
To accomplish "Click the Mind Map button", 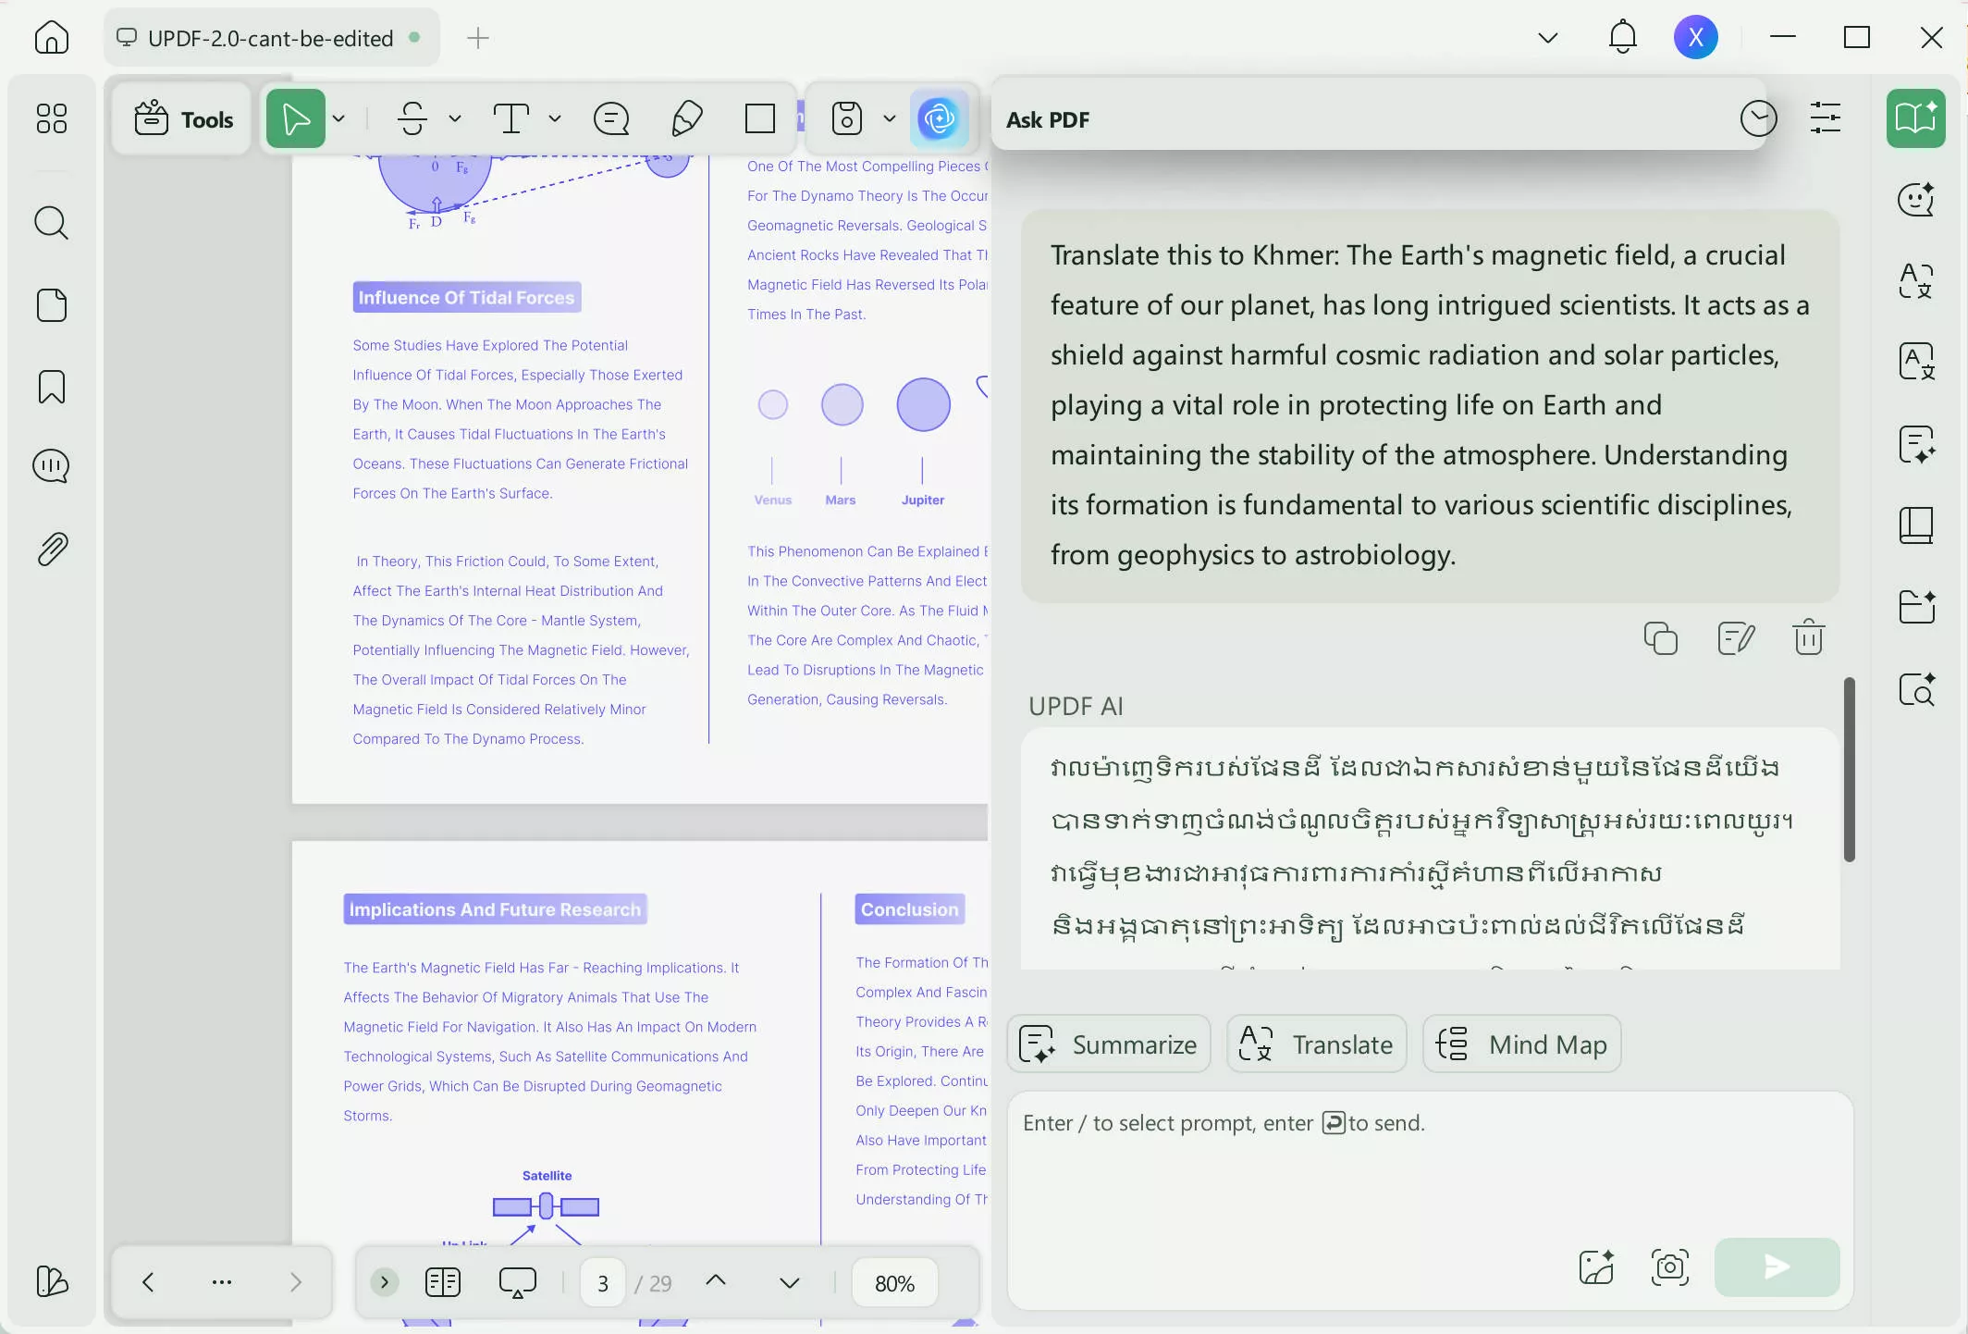I will (1521, 1044).
